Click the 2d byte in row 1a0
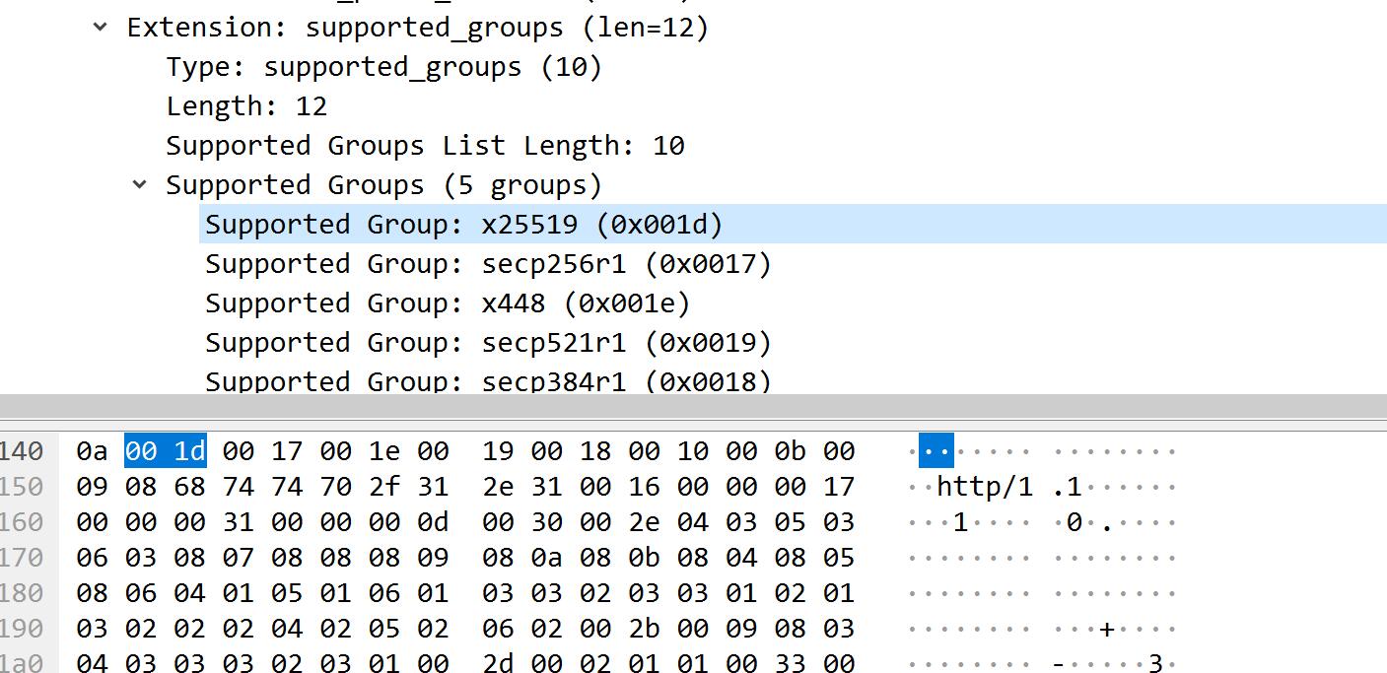This screenshot has width=1387, height=673. (498, 663)
